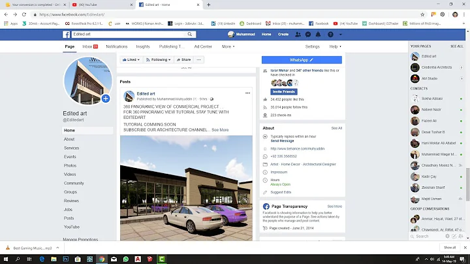
Task: Select Photos in left page menu
Action: (x=70, y=165)
